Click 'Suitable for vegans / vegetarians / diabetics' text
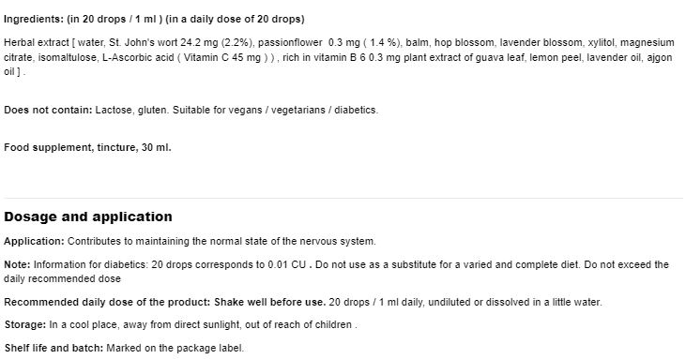This screenshot has height=359, width=686. (274, 110)
